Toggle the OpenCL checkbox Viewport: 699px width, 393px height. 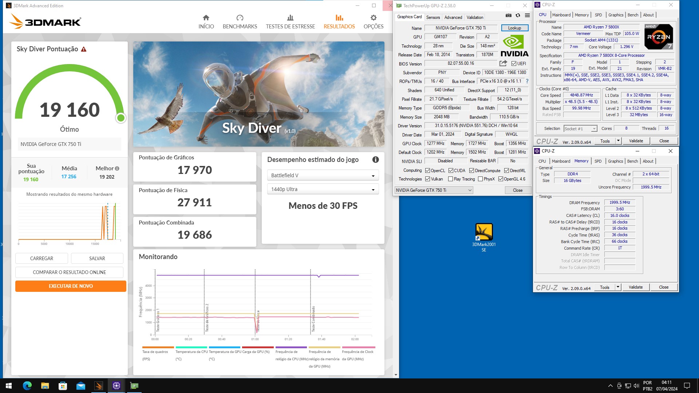point(427,170)
